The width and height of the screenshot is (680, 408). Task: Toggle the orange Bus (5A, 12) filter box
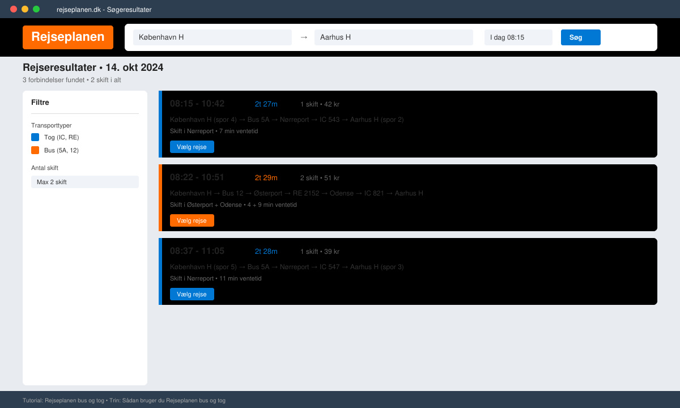click(35, 150)
